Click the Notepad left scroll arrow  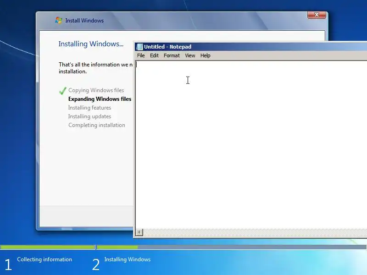tap(139, 232)
